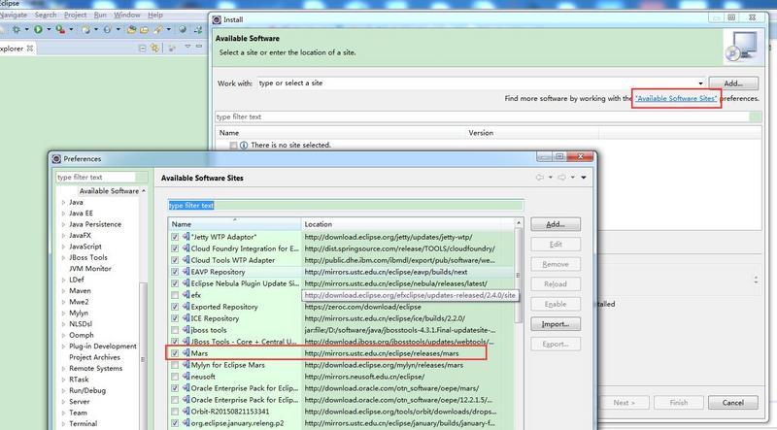Click the info icon next to no site selected

(x=244, y=146)
